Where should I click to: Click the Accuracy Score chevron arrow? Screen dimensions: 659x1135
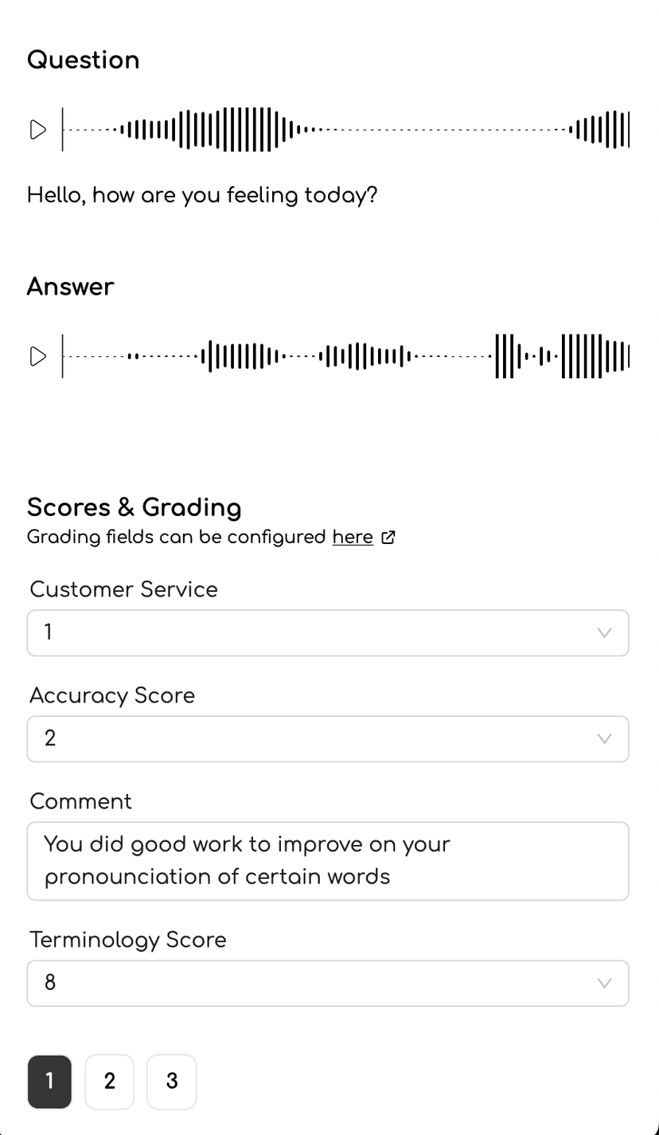point(604,739)
